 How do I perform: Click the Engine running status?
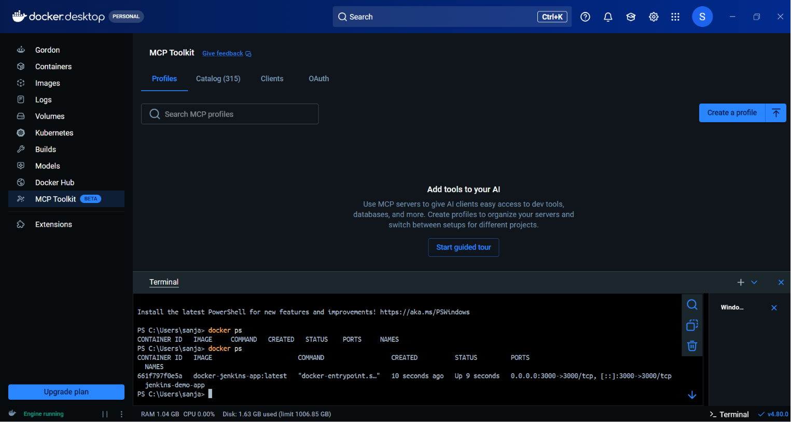tap(44, 414)
